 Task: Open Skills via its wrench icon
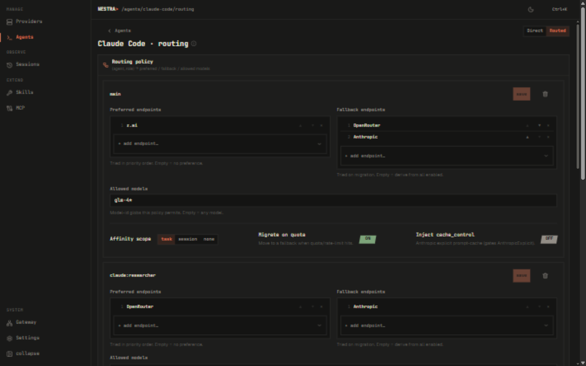(x=9, y=93)
